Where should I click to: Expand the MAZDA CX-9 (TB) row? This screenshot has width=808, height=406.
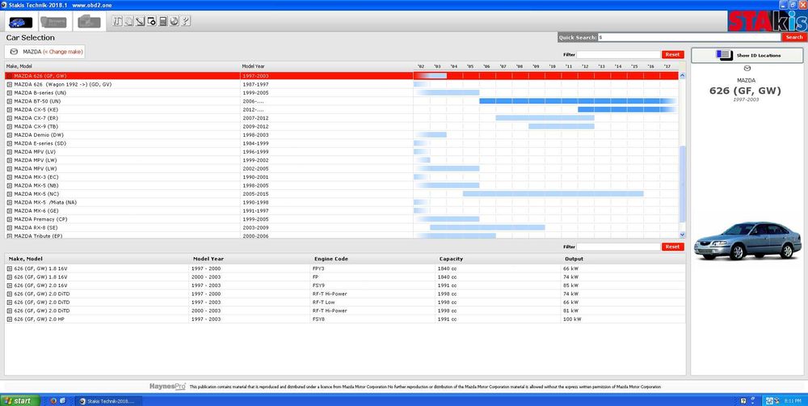point(10,126)
